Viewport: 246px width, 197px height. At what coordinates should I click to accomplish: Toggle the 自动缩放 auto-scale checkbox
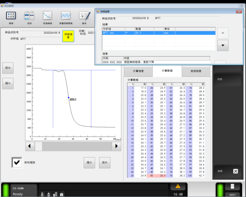[x=17, y=162]
